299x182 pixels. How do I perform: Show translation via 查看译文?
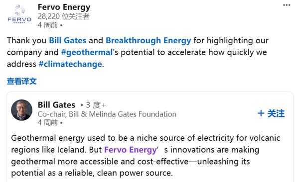coord(22,81)
